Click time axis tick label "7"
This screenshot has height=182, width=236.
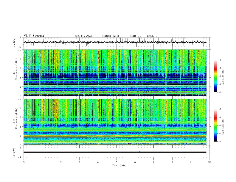[x=153, y=162]
